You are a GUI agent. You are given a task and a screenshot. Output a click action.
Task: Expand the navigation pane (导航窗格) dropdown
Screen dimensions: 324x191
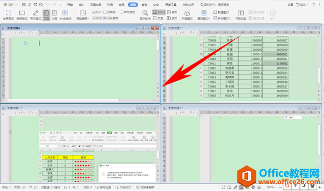pos(83,15)
